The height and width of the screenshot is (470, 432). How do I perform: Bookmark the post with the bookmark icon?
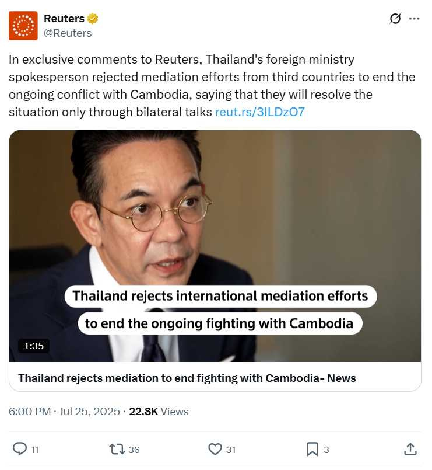point(313,449)
